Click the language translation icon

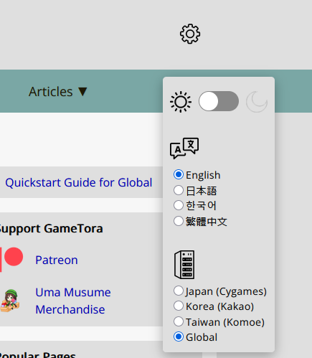click(184, 149)
